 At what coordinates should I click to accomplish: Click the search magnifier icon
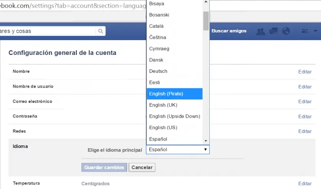point(101,31)
